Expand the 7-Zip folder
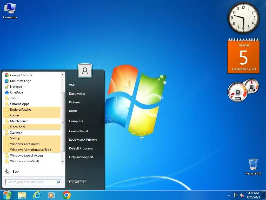 32,98
